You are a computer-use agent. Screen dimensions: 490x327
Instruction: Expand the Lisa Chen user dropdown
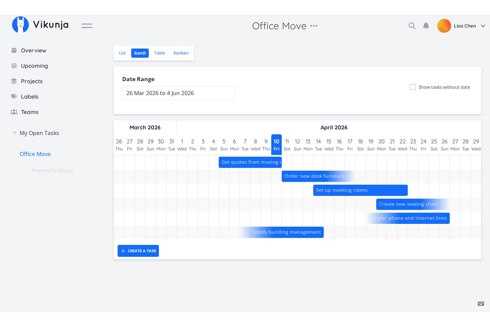483,26
